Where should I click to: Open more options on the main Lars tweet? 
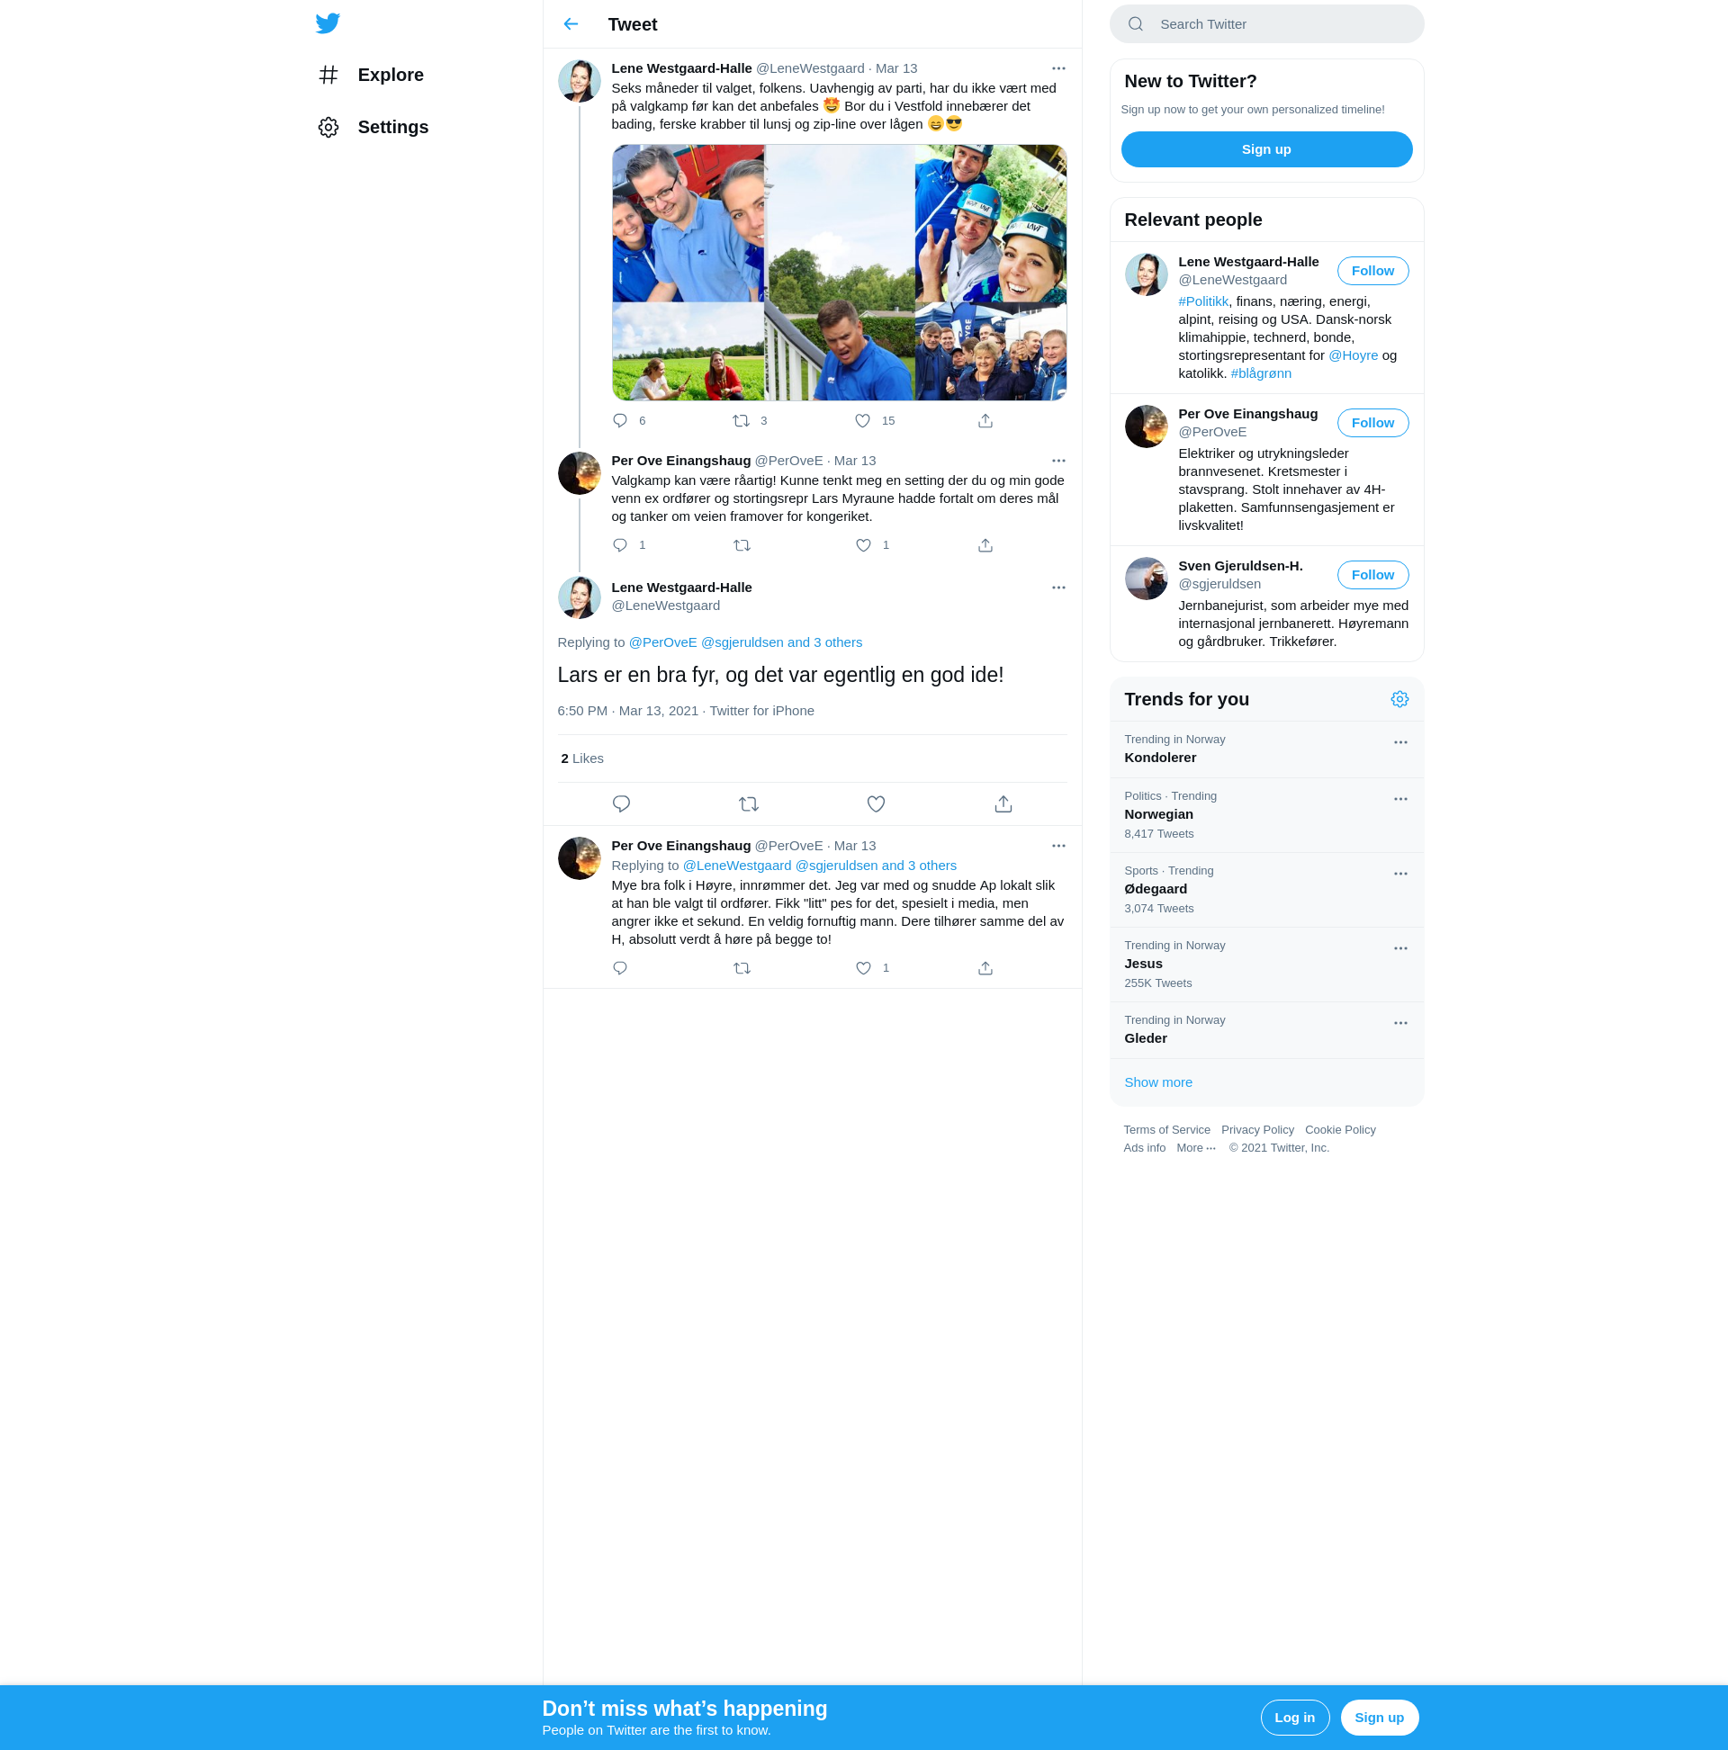[1058, 588]
